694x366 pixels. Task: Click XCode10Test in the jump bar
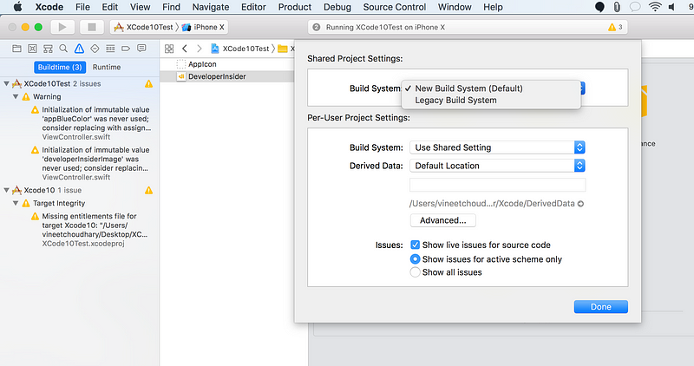coord(240,49)
